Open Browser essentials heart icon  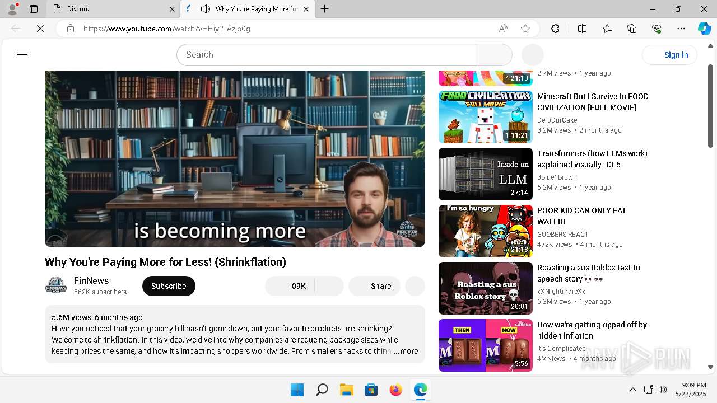[x=657, y=29]
